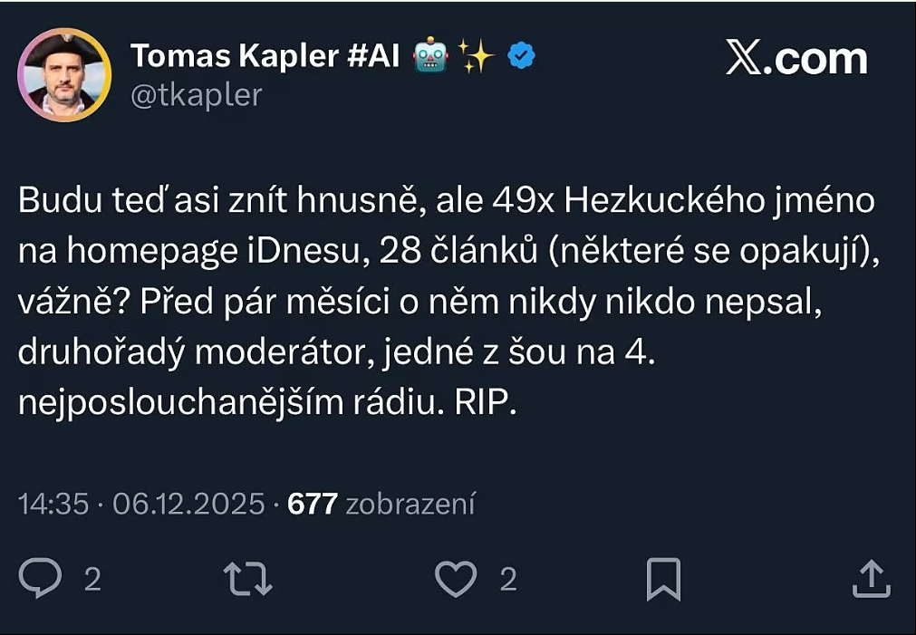Click the robot emoji beside the name
This screenshot has width=916, height=635.
pyautogui.click(x=429, y=57)
